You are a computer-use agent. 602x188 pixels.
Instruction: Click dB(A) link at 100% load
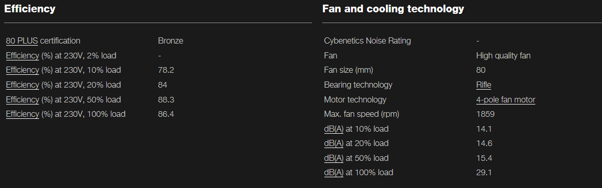pos(334,173)
